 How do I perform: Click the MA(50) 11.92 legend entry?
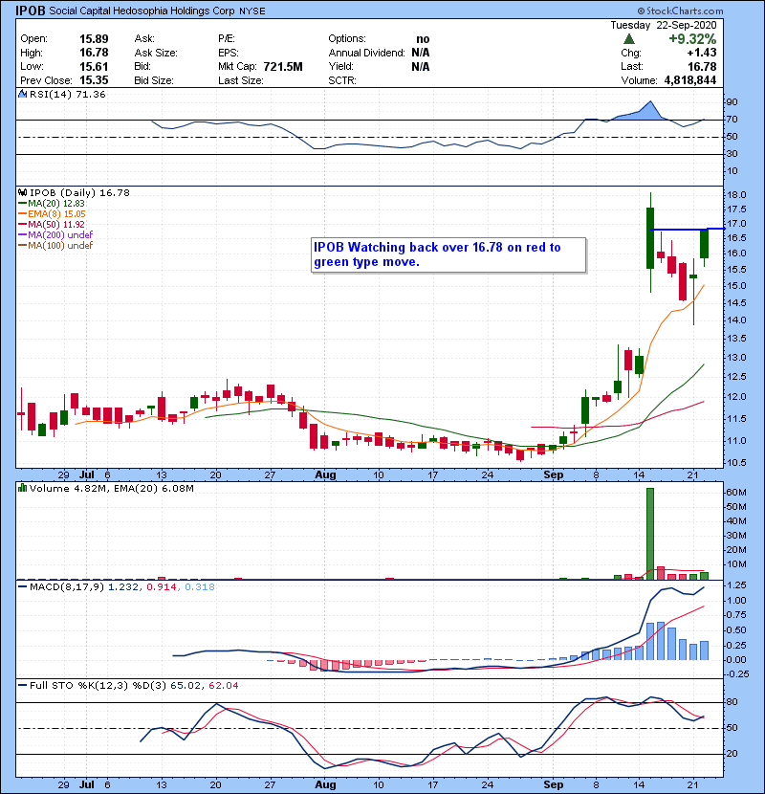tap(55, 224)
